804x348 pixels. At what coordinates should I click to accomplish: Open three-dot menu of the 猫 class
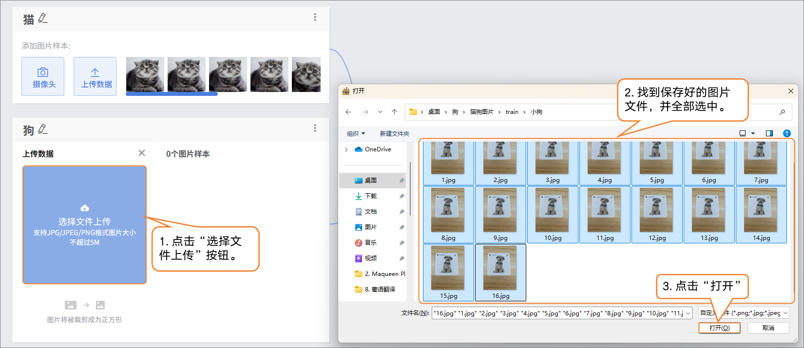point(315,18)
